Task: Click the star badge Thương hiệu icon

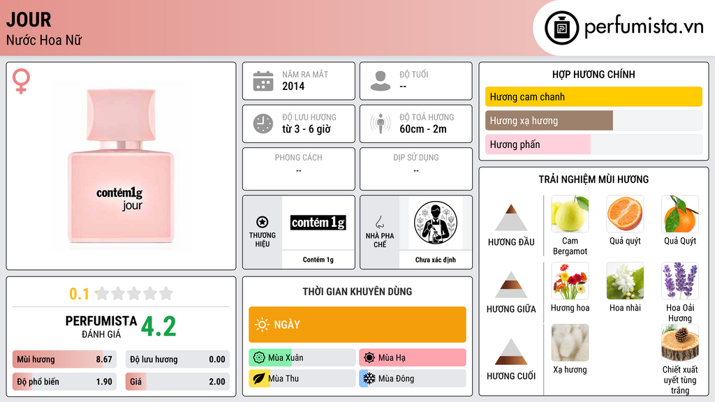Action: (263, 222)
